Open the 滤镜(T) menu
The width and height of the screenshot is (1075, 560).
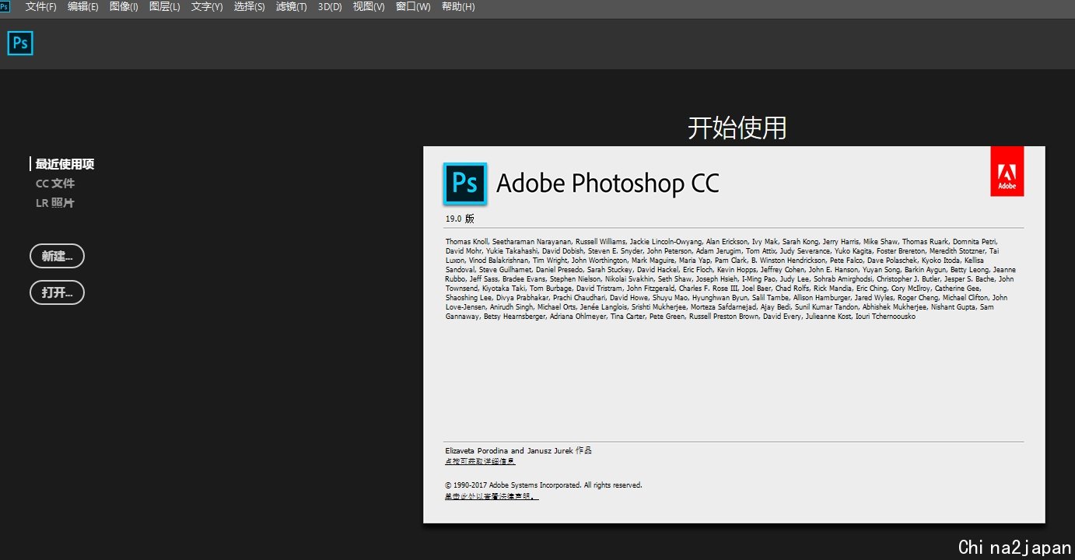[291, 7]
